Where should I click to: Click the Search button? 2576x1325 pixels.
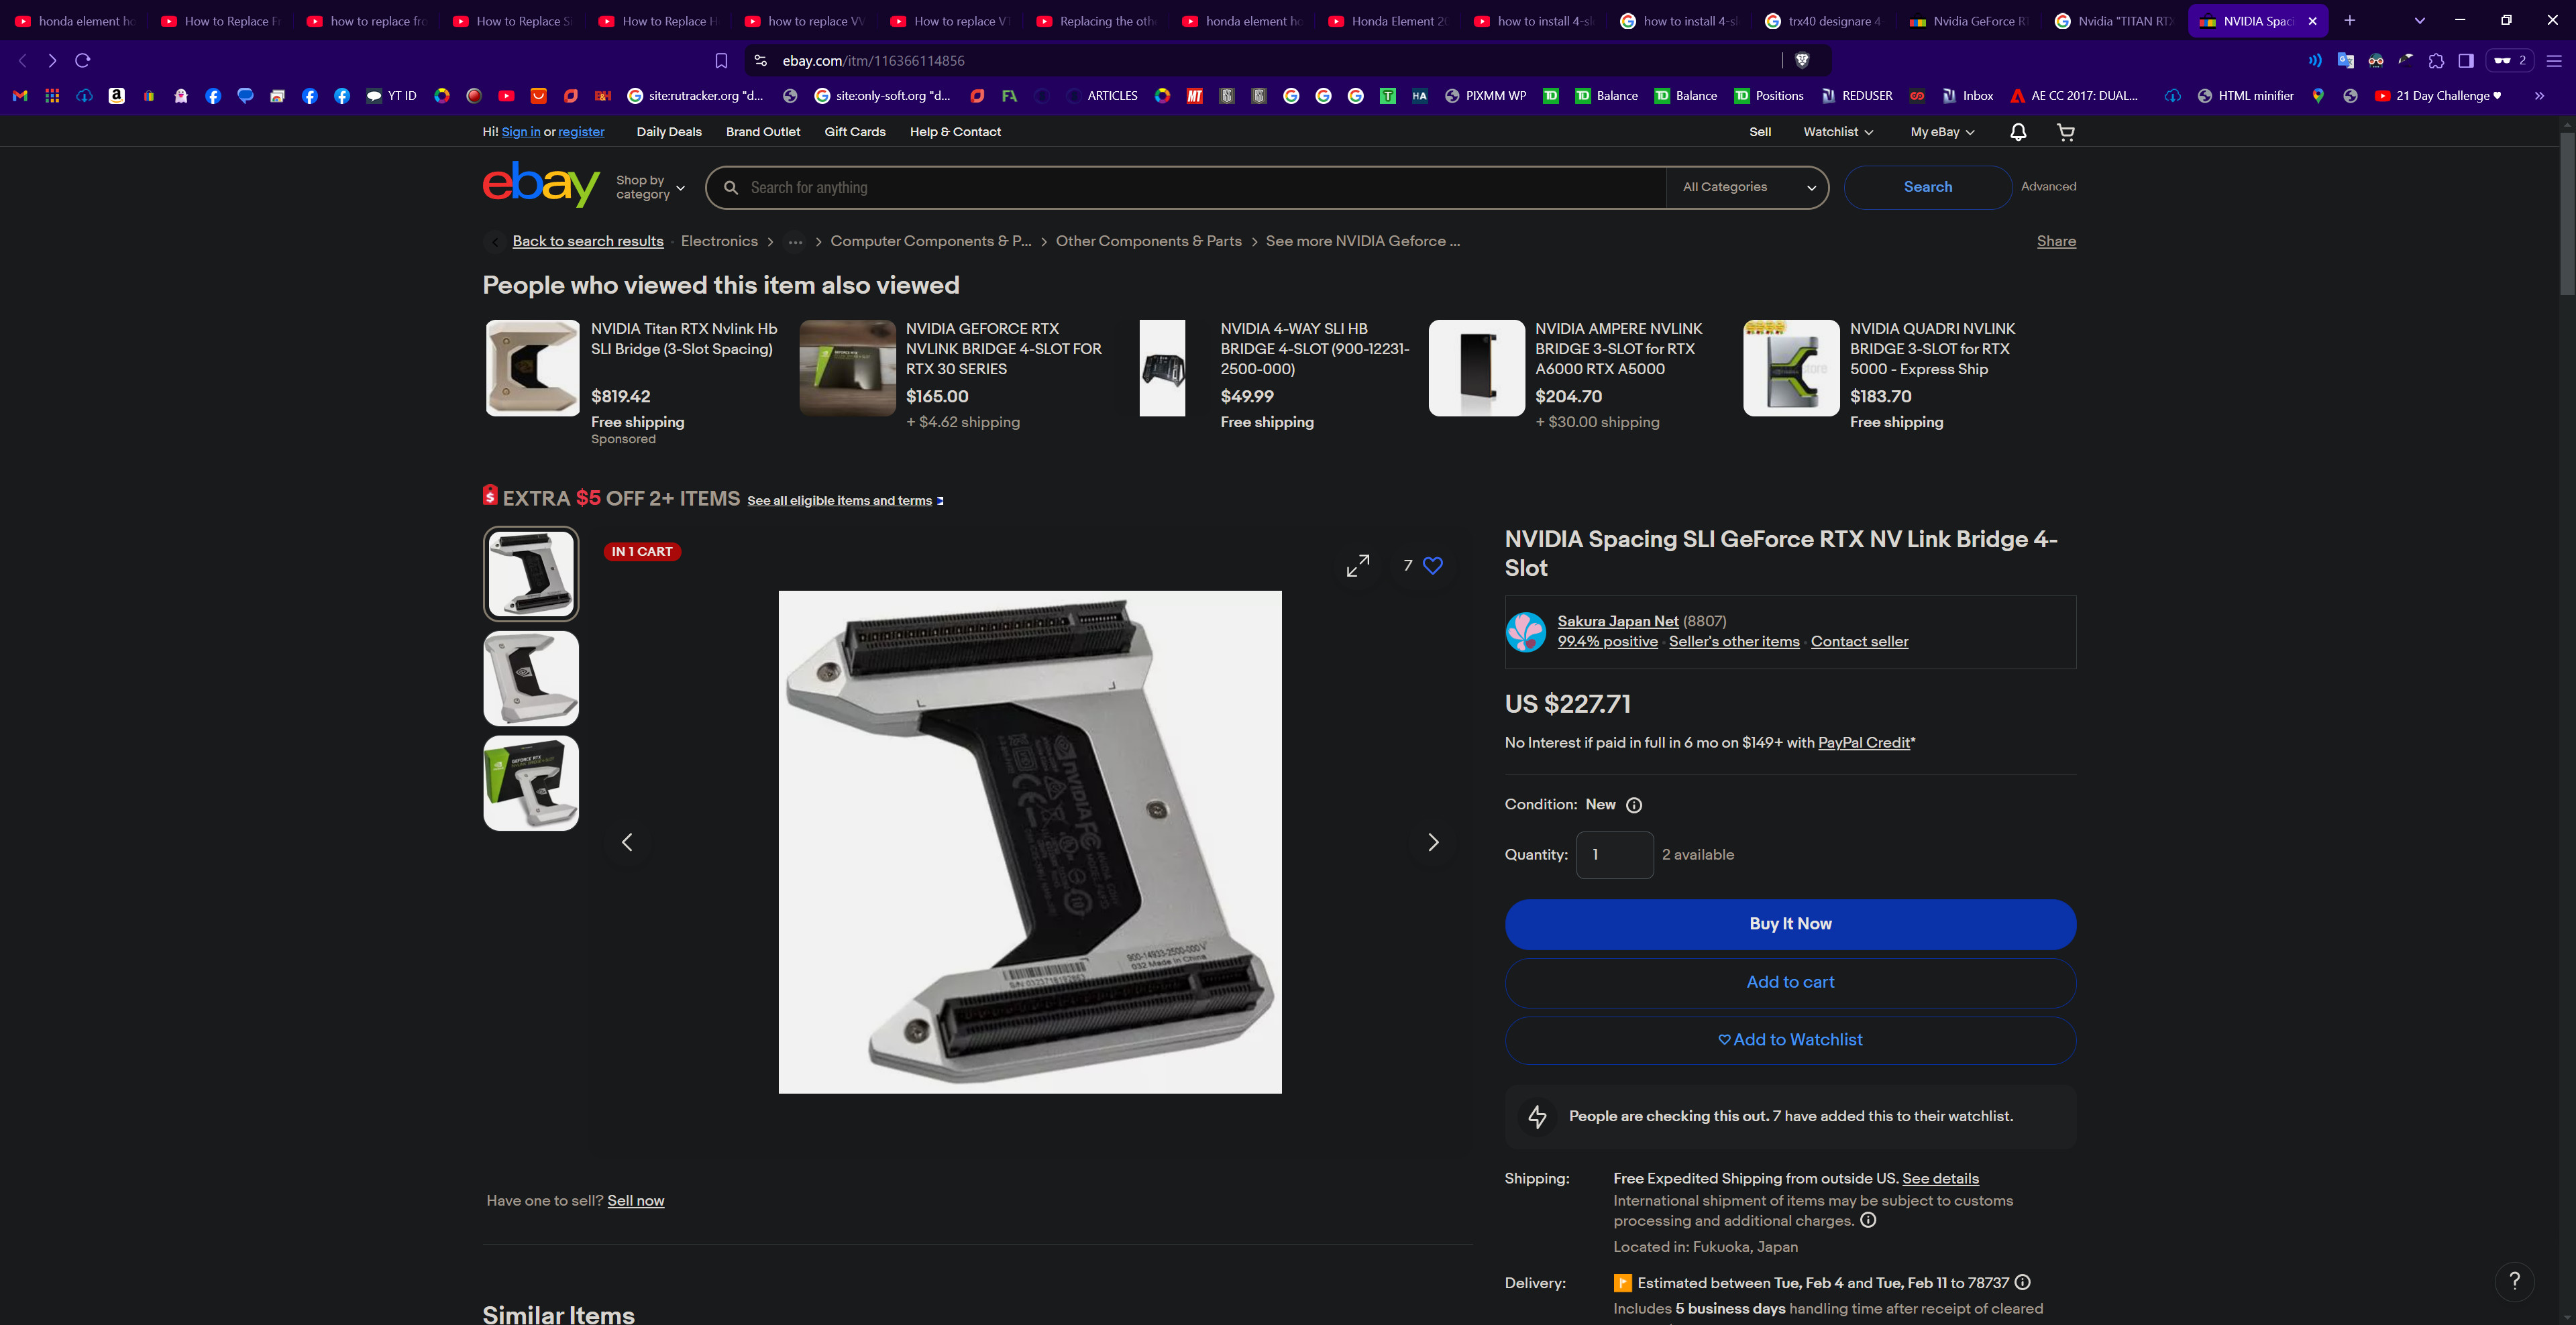(x=1927, y=187)
